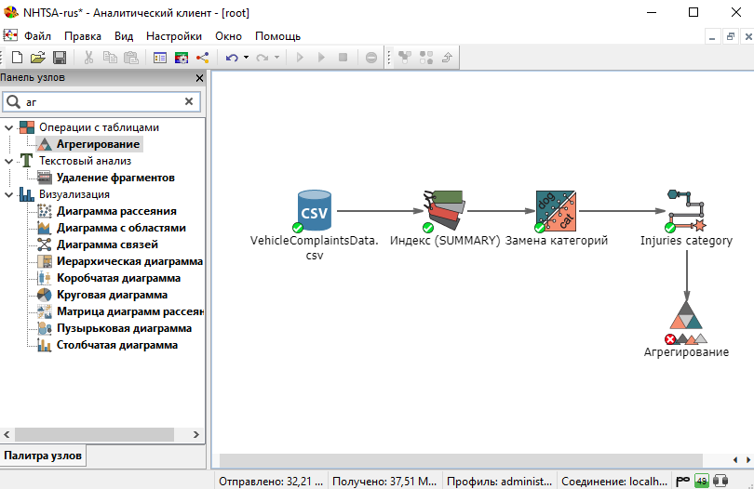
Task: Collapse the Операции с таблицами group
Action: click(9, 127)
